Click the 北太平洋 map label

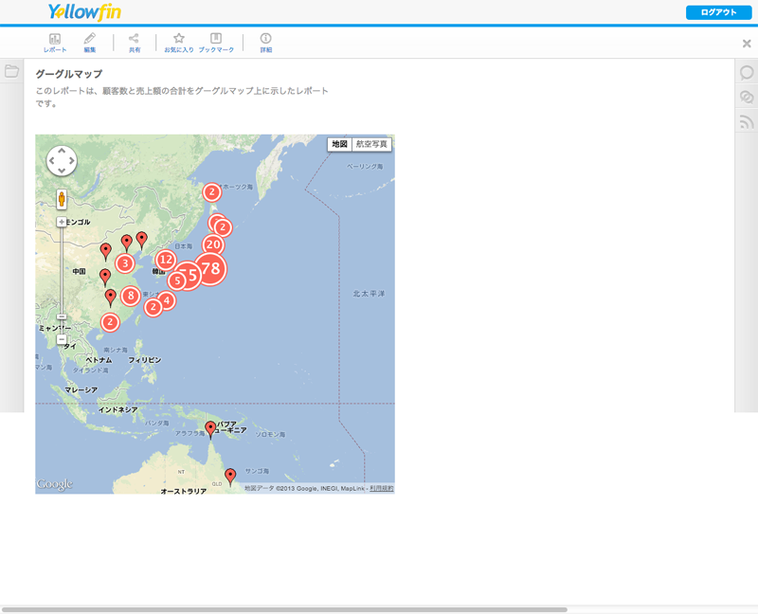coord(369,294)
